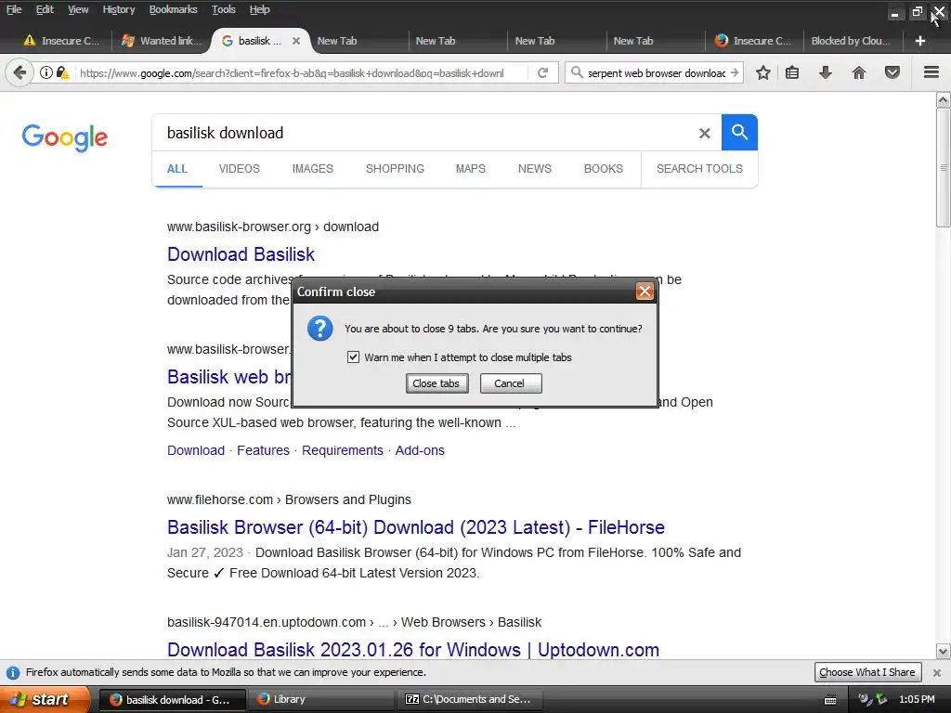Viewport: 951px width, 713px height.
Task: Show bookmarks list icon
Action: tap(792, 72)
